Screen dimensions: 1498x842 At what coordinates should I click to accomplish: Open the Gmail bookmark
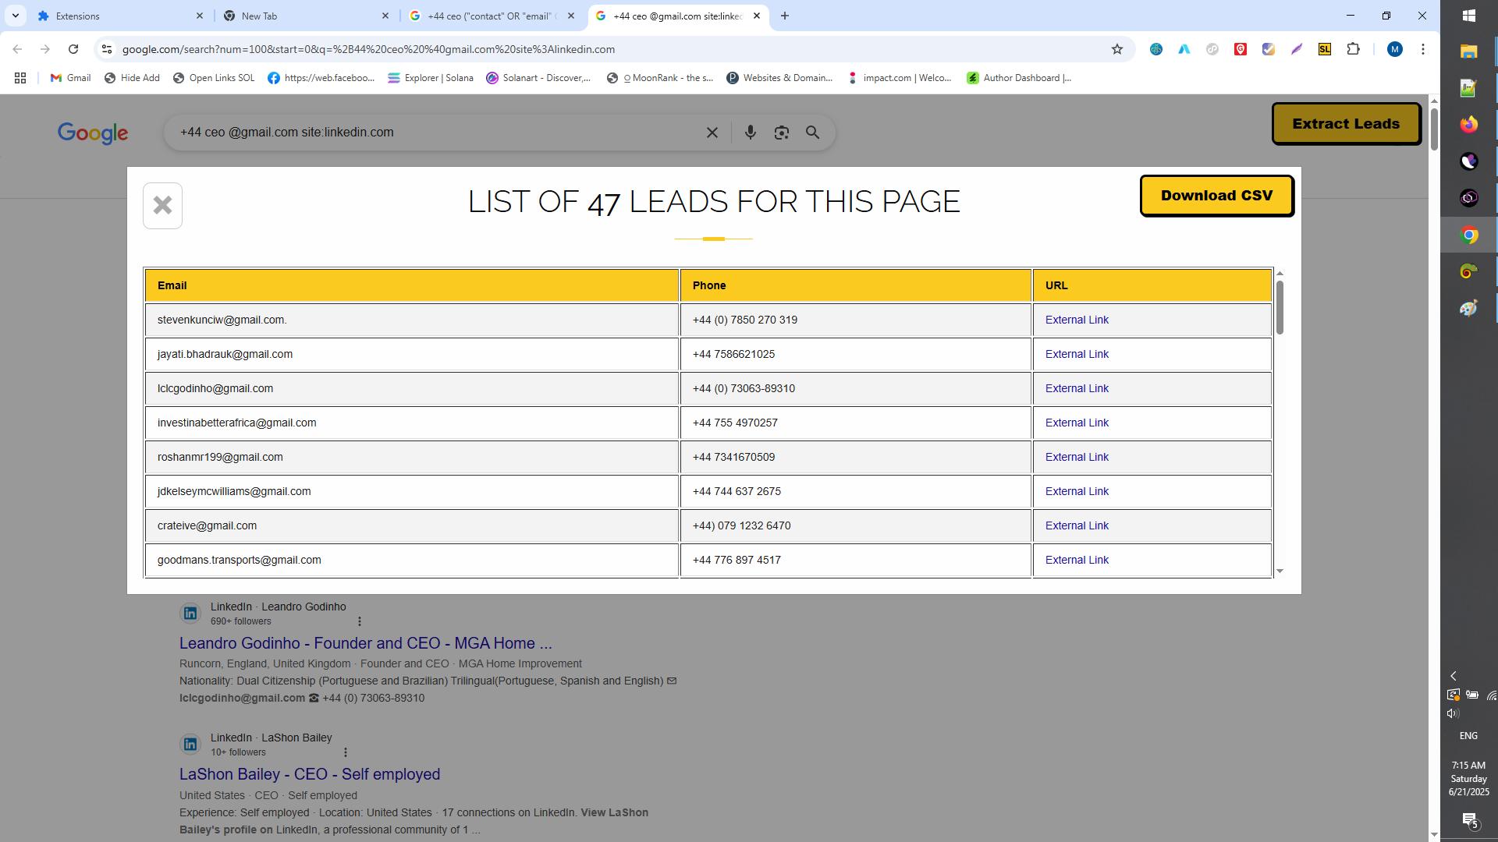pos(70,78)
